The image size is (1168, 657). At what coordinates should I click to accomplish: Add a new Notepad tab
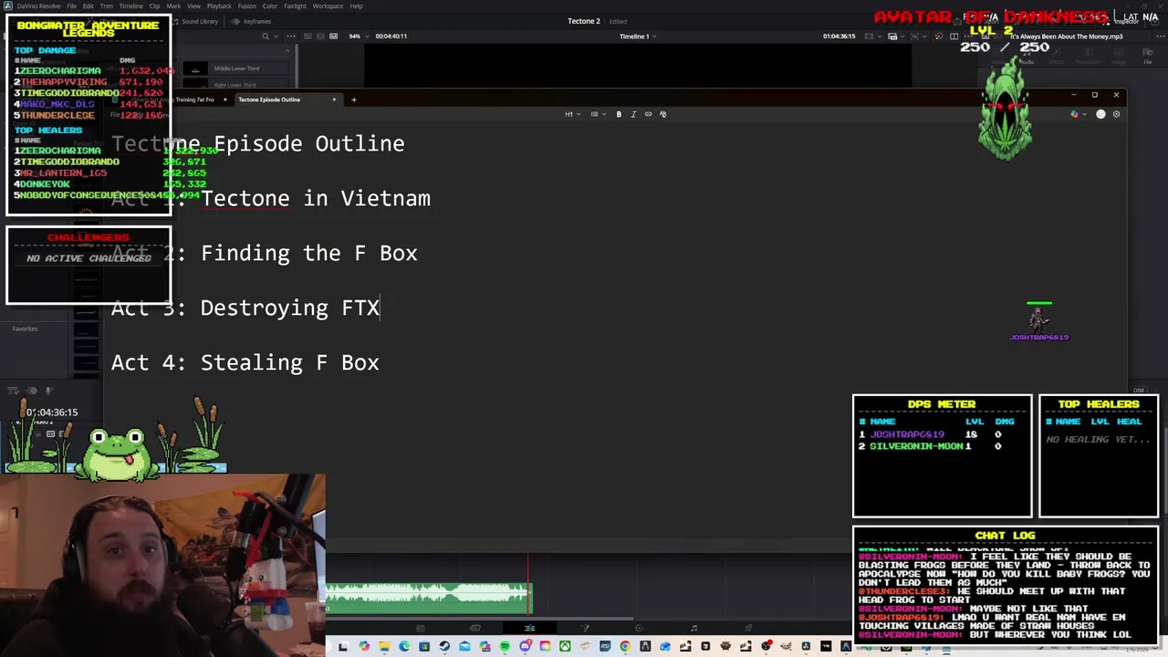point(354,99)
